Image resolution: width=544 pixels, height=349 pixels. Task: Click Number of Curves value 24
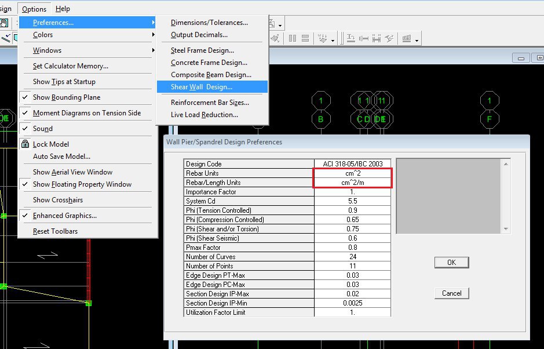click(352, 257)
